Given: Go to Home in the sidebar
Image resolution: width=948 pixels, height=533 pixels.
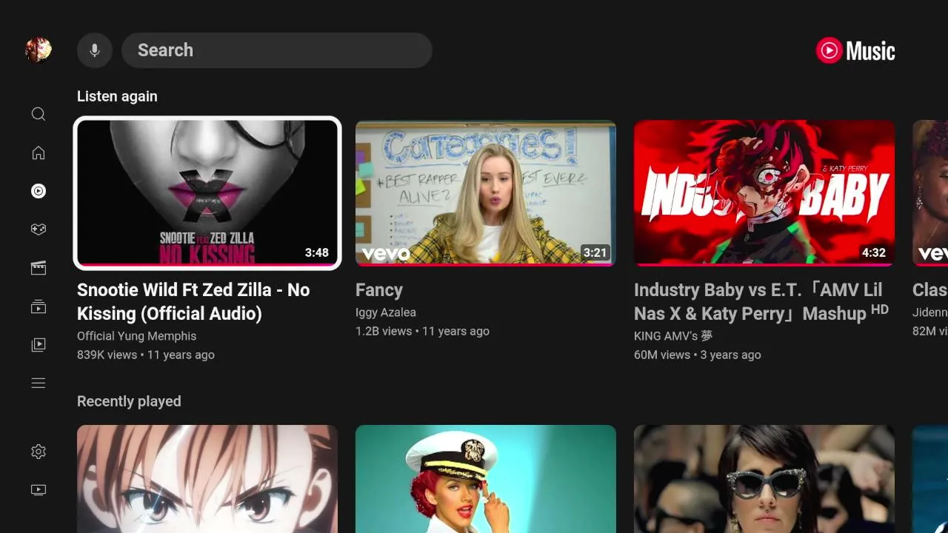Looking at the screenshot, I should [x=39, y=152].
